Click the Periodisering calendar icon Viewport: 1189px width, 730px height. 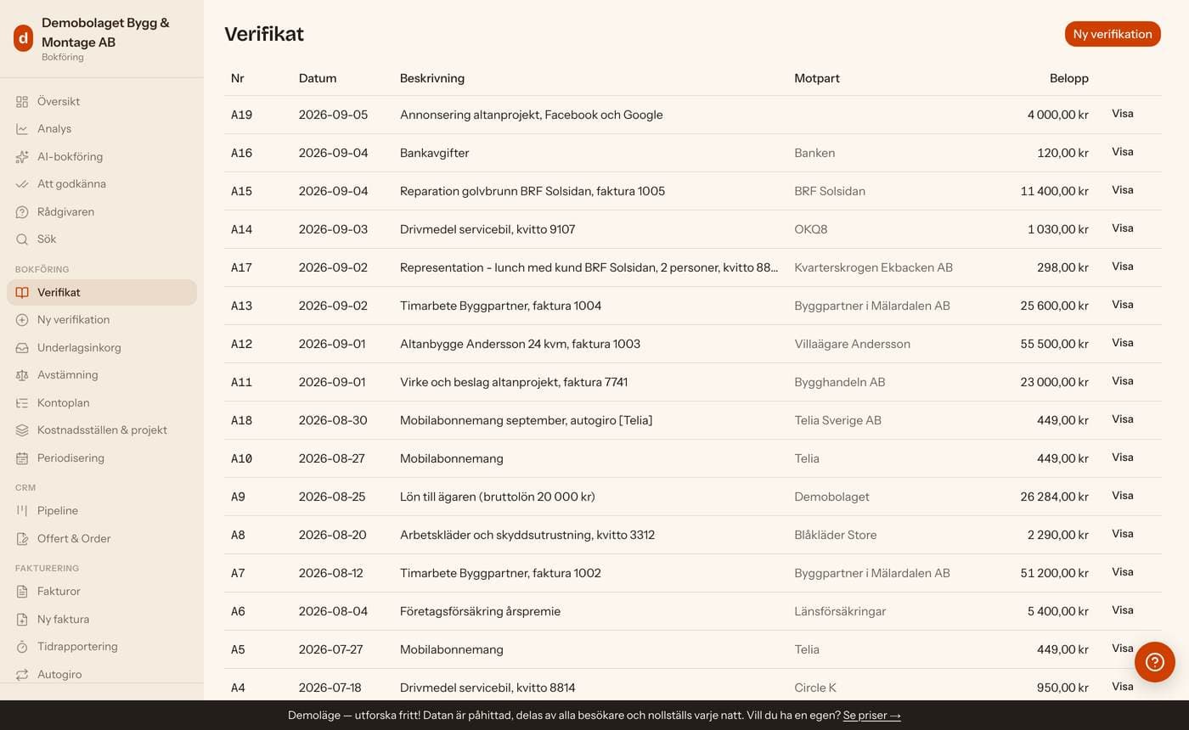coord(22,458)
